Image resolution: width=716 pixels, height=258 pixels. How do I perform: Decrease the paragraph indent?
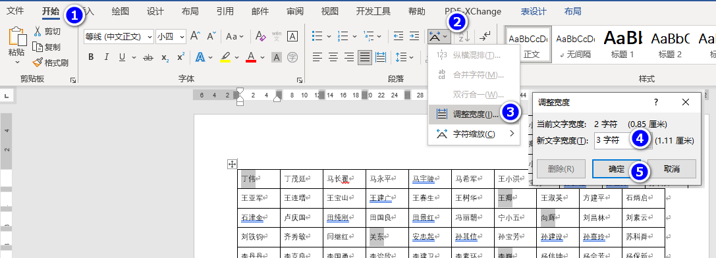[399, 36]
